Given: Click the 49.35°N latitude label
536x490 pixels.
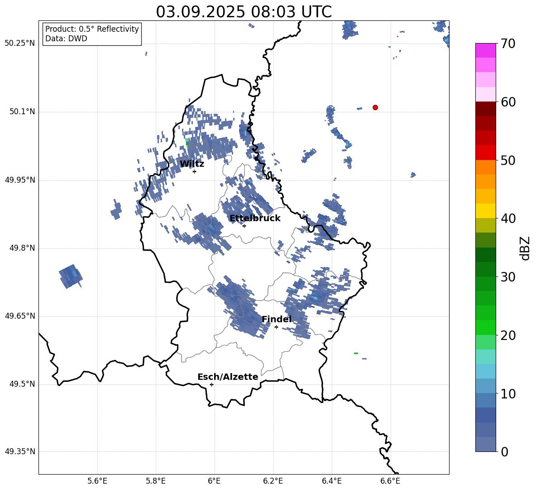Looking at the screenshot, I should (20, 451).
